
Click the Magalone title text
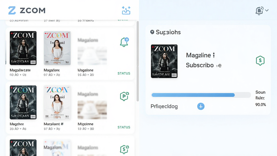coord(85,70)
